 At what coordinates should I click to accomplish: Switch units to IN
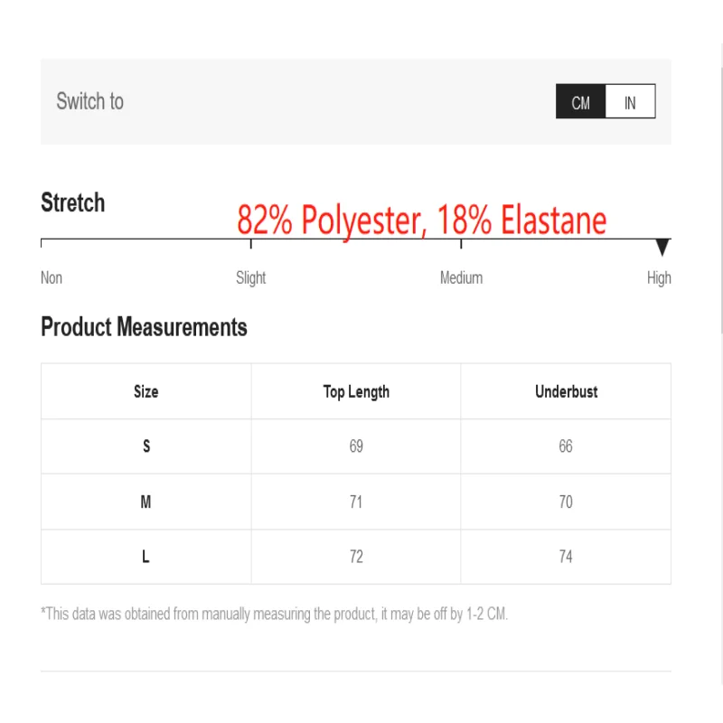tap(630, 102)
